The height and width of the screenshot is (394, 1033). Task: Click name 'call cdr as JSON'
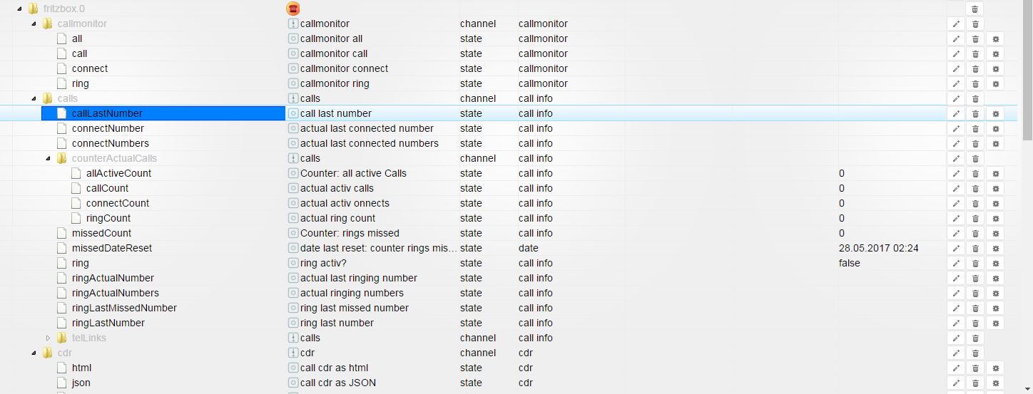click(x=338, y=383)
